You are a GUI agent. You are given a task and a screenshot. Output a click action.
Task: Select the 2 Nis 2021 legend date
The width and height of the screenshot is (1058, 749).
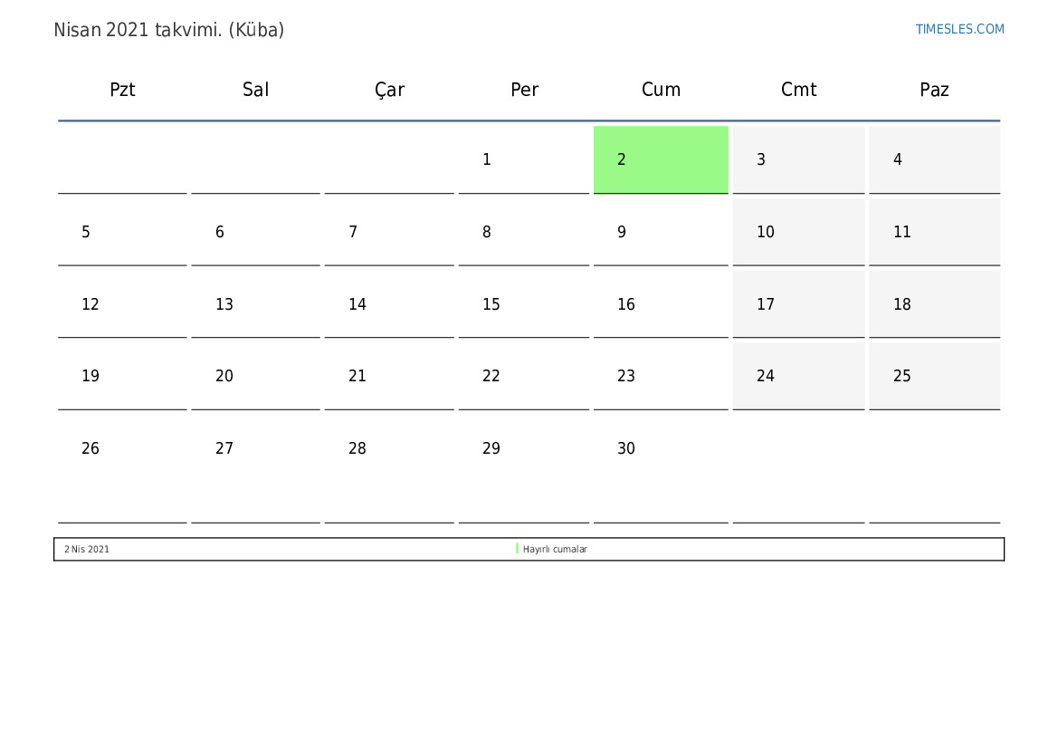point(86,549)
